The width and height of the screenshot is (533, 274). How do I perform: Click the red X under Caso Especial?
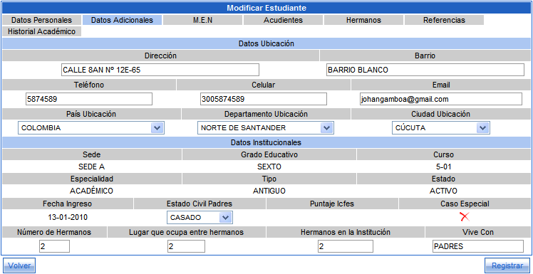pyautogui.click(x=465, y=216)
